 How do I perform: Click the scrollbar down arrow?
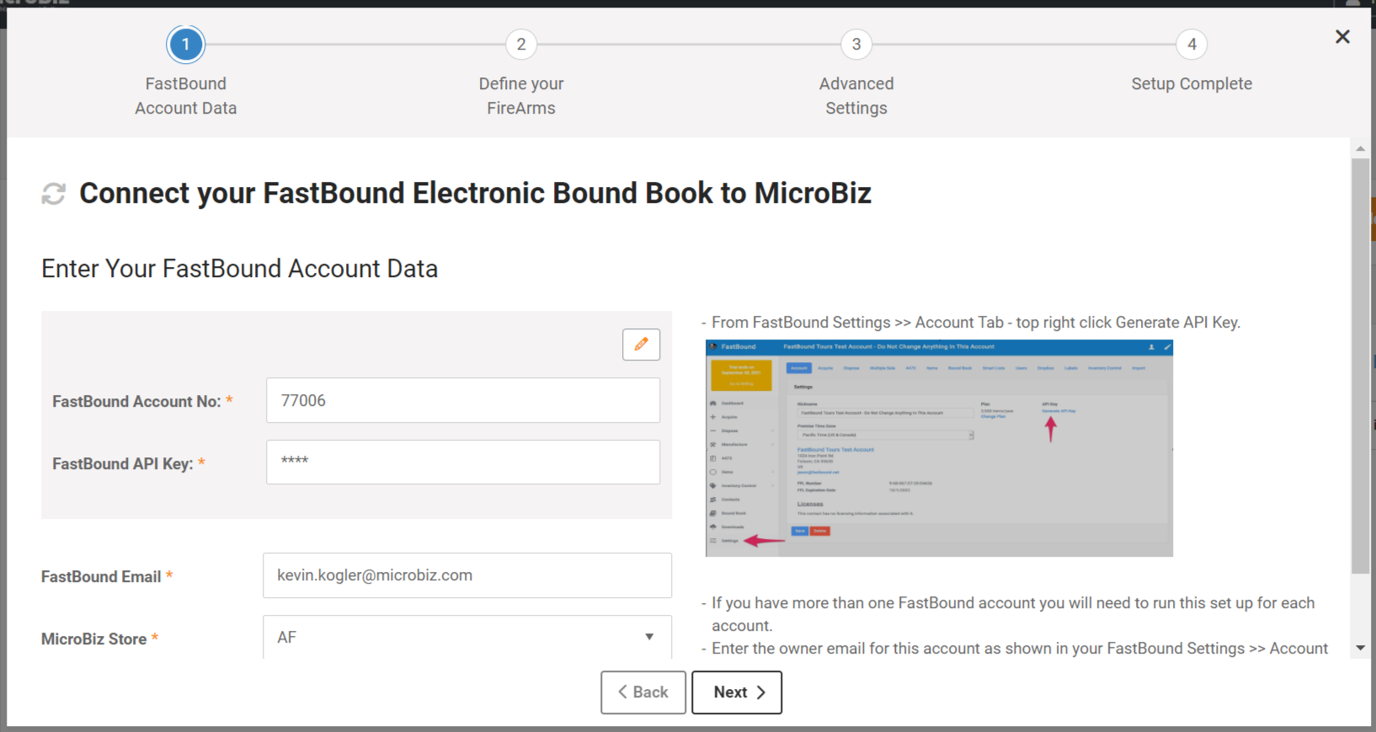[x=1360, y=648]
